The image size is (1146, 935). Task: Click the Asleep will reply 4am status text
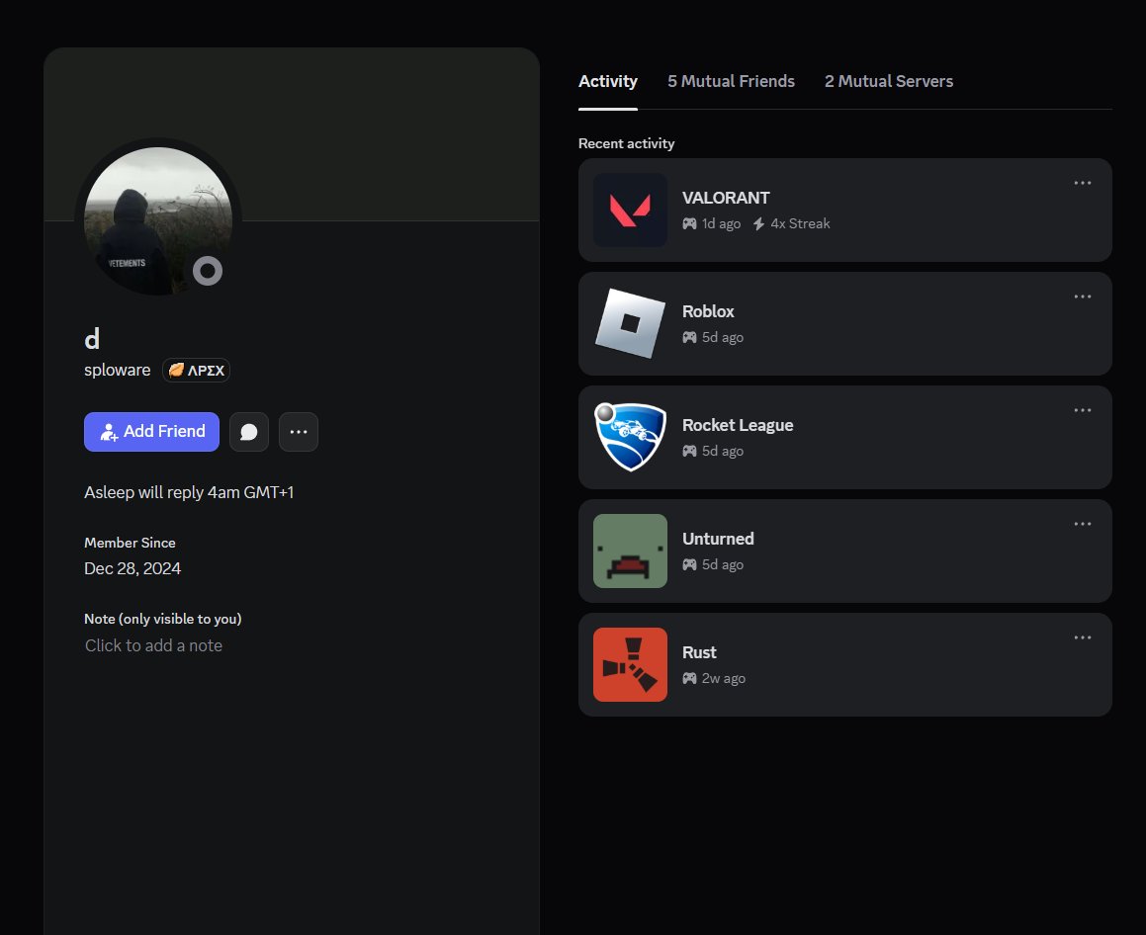click(189, 492)
